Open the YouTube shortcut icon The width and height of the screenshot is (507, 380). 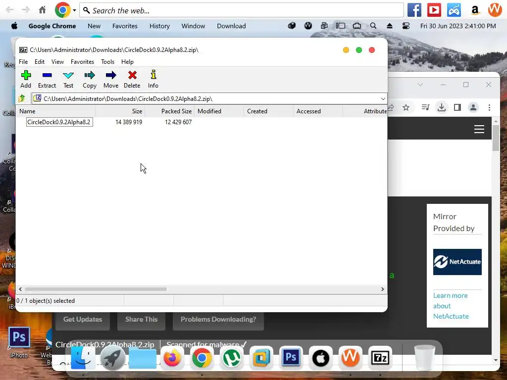click(x=434, y=10)
